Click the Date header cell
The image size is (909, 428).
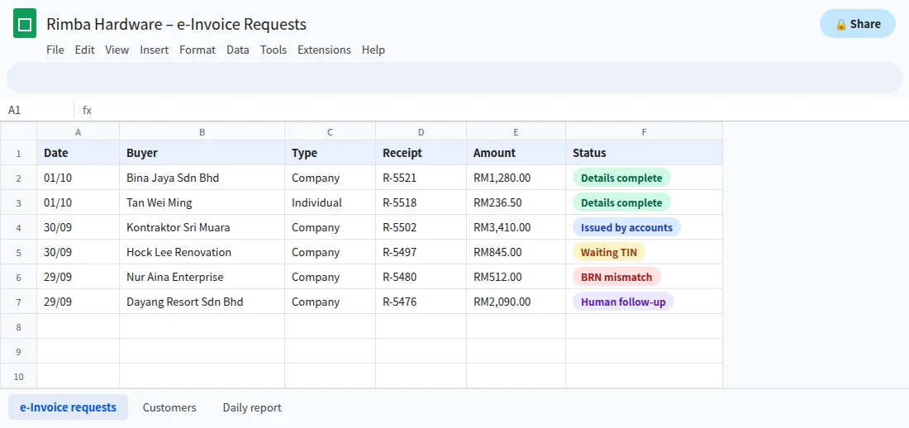tap(79, 153)
